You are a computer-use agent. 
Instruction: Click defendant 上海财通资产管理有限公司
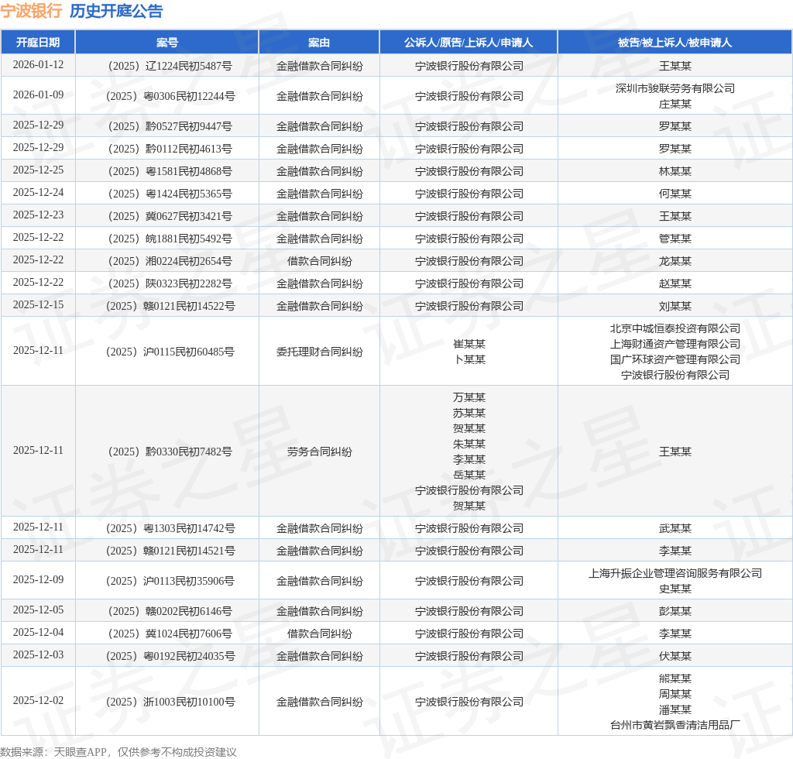click(675, 344)
